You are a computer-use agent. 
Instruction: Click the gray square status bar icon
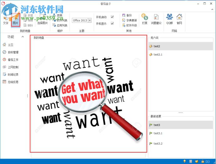pos(191,161)
